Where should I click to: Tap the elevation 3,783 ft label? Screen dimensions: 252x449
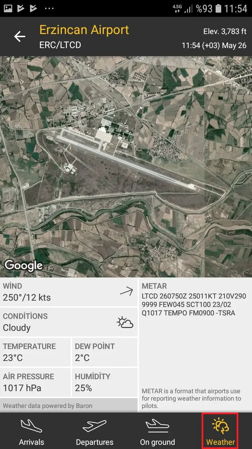(225, 32)
